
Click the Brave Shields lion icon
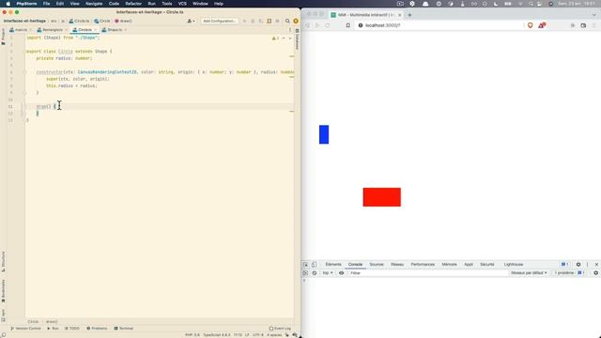point(530,25)
